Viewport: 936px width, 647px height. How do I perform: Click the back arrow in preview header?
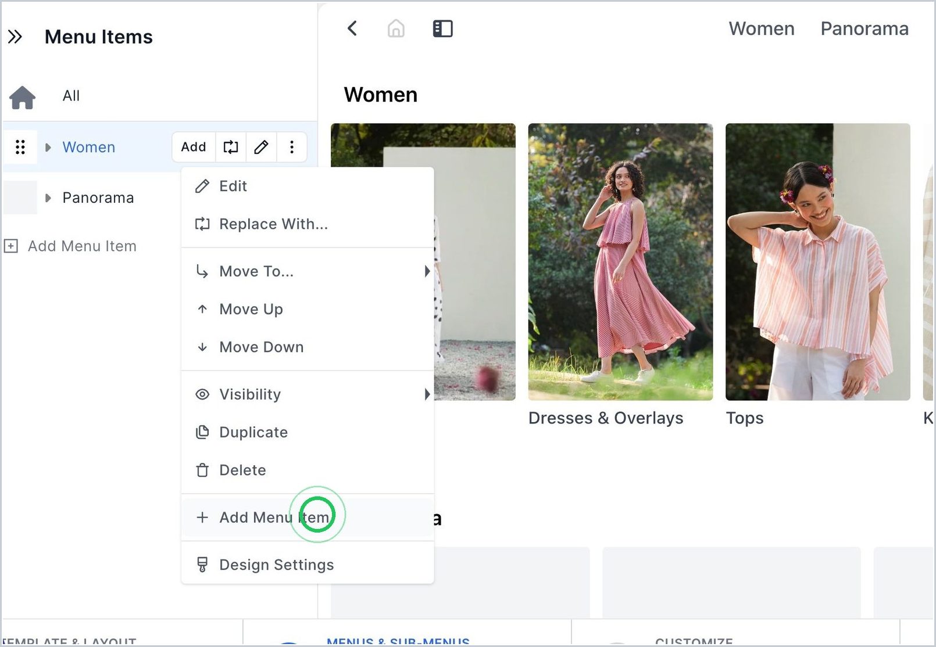(x=352, y=28)
